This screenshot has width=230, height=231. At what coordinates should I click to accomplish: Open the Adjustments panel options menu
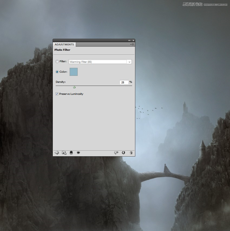point(132,44)
